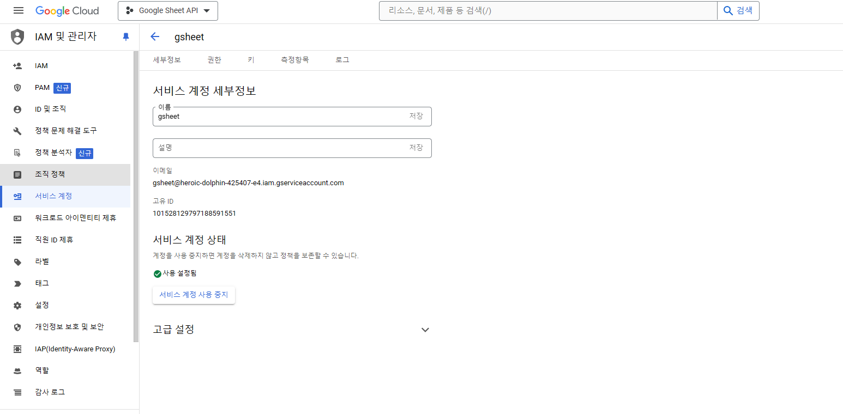
Task: Click the wrench icon for 정책 문제 해결 도구
Action: [17, 131]
